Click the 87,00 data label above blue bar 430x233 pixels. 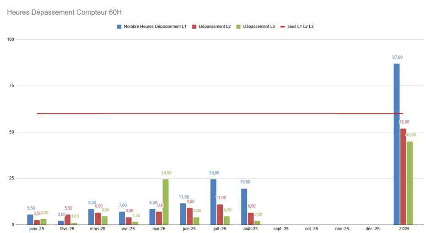[397, 57]
